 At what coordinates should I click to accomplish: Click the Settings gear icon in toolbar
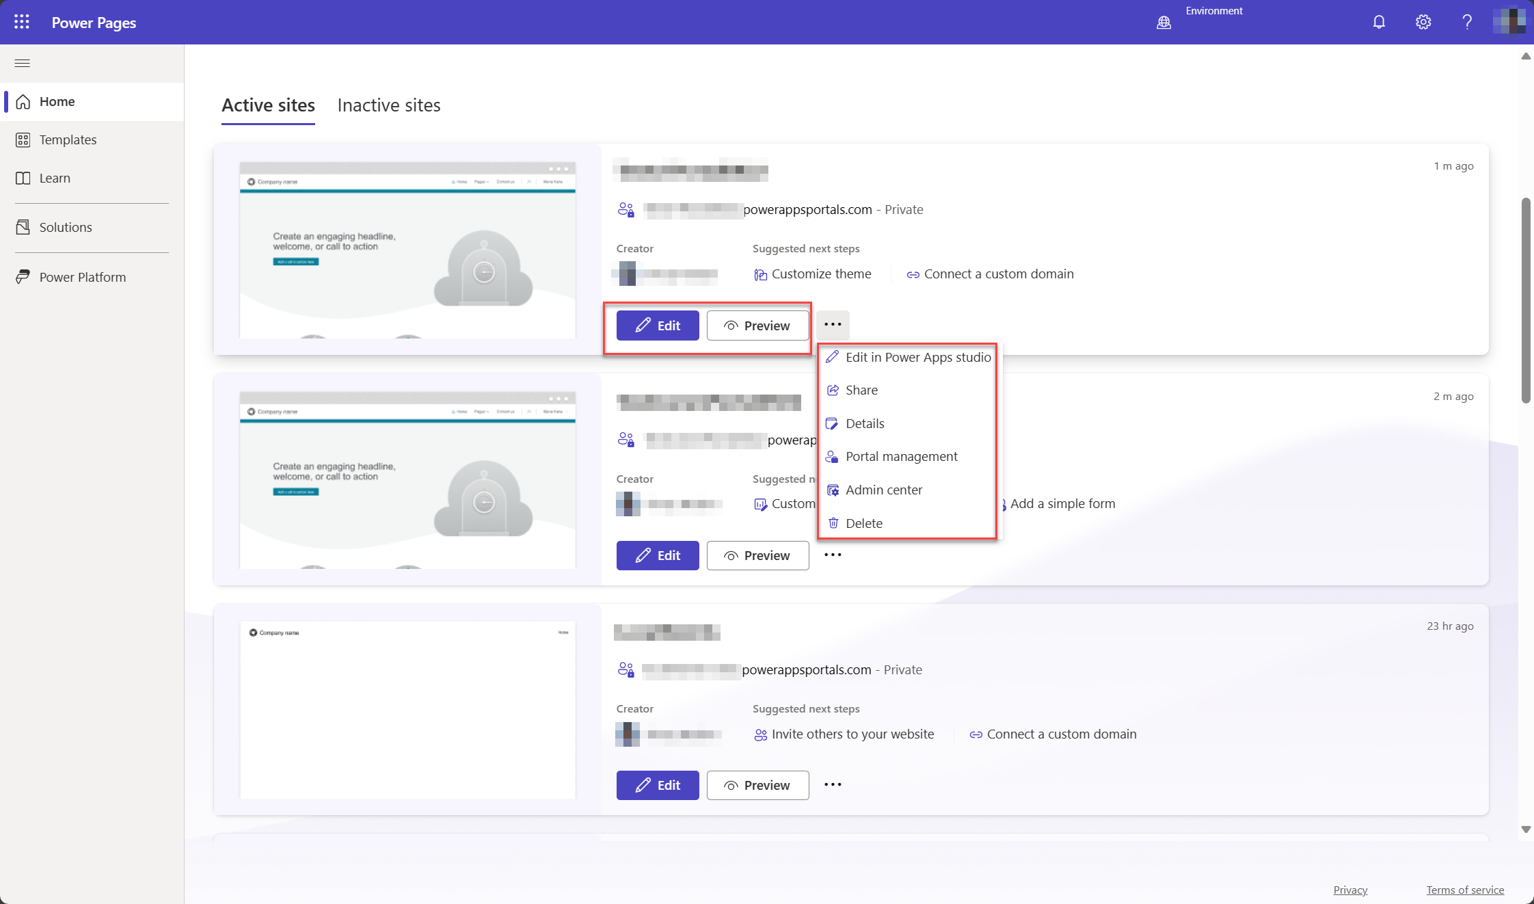1422,21
